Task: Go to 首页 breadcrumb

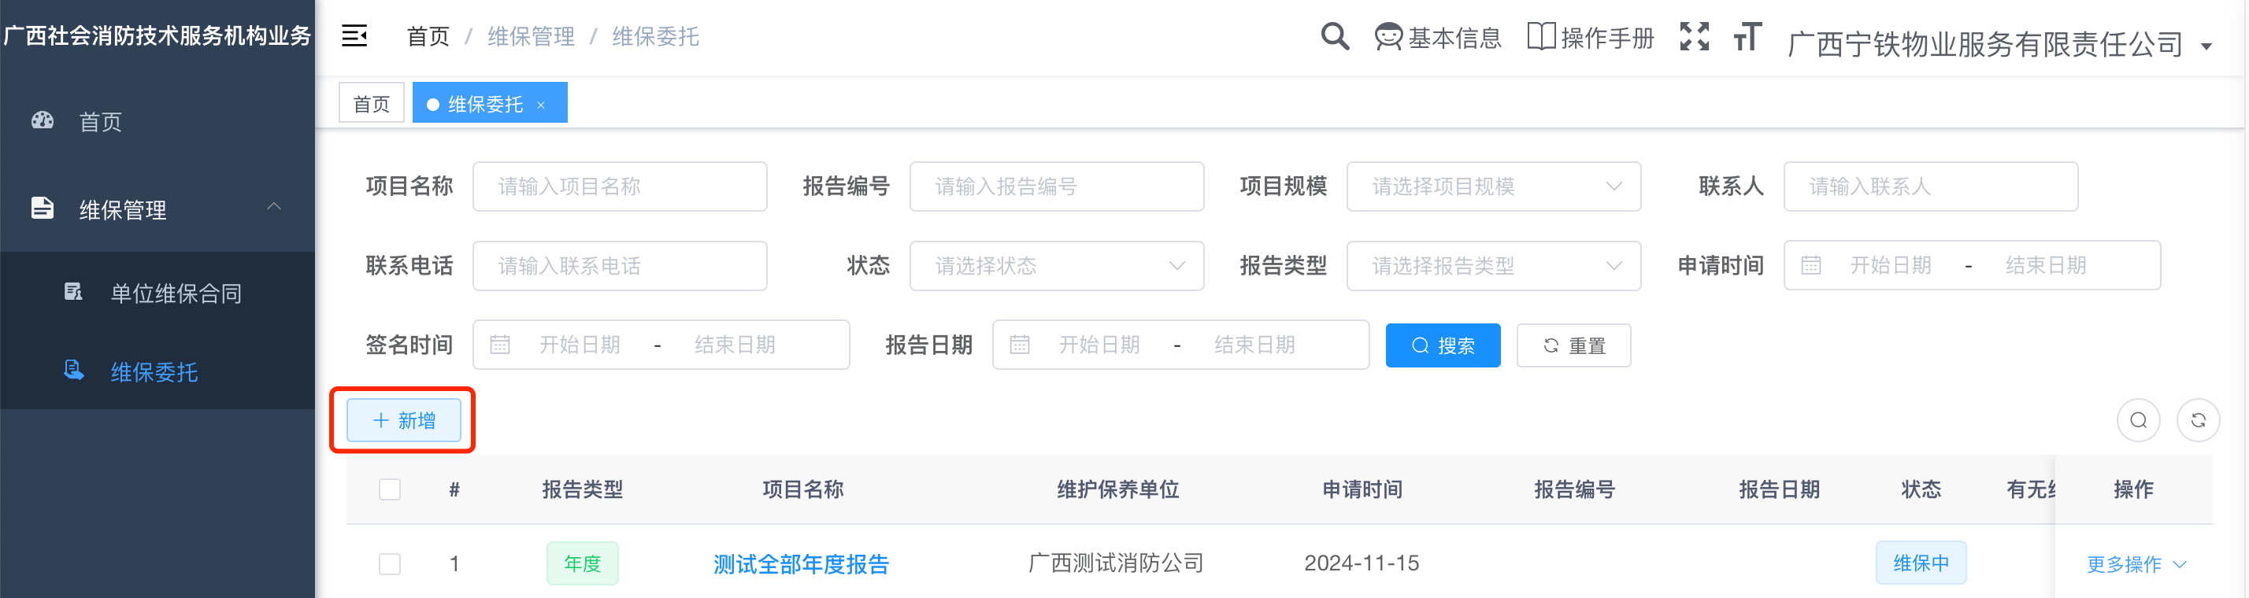Action: (x=428, y=37)
